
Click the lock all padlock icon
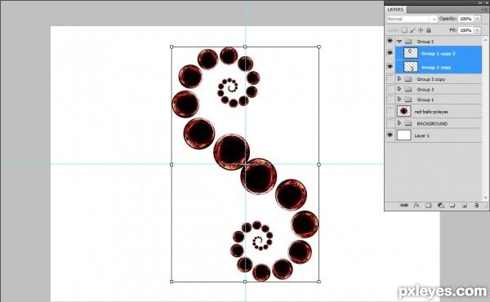pyautogui.click(x=429, y=30)
